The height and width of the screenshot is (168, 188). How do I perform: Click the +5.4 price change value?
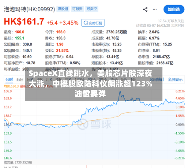52,23
